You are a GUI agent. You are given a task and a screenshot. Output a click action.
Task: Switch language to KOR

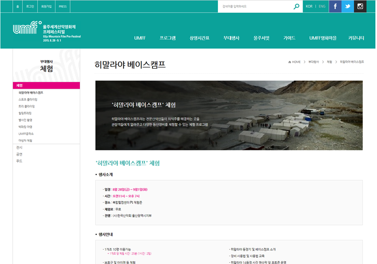(x=309, y=6)
